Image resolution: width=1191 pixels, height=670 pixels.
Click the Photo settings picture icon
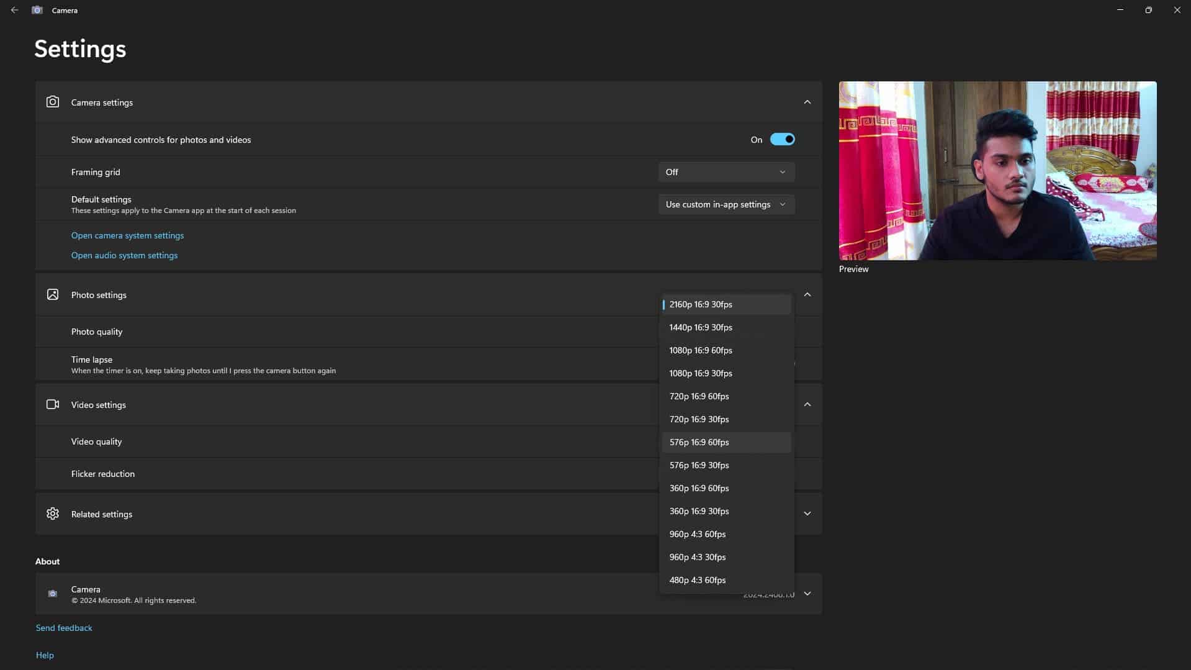(x=53, y=294)
